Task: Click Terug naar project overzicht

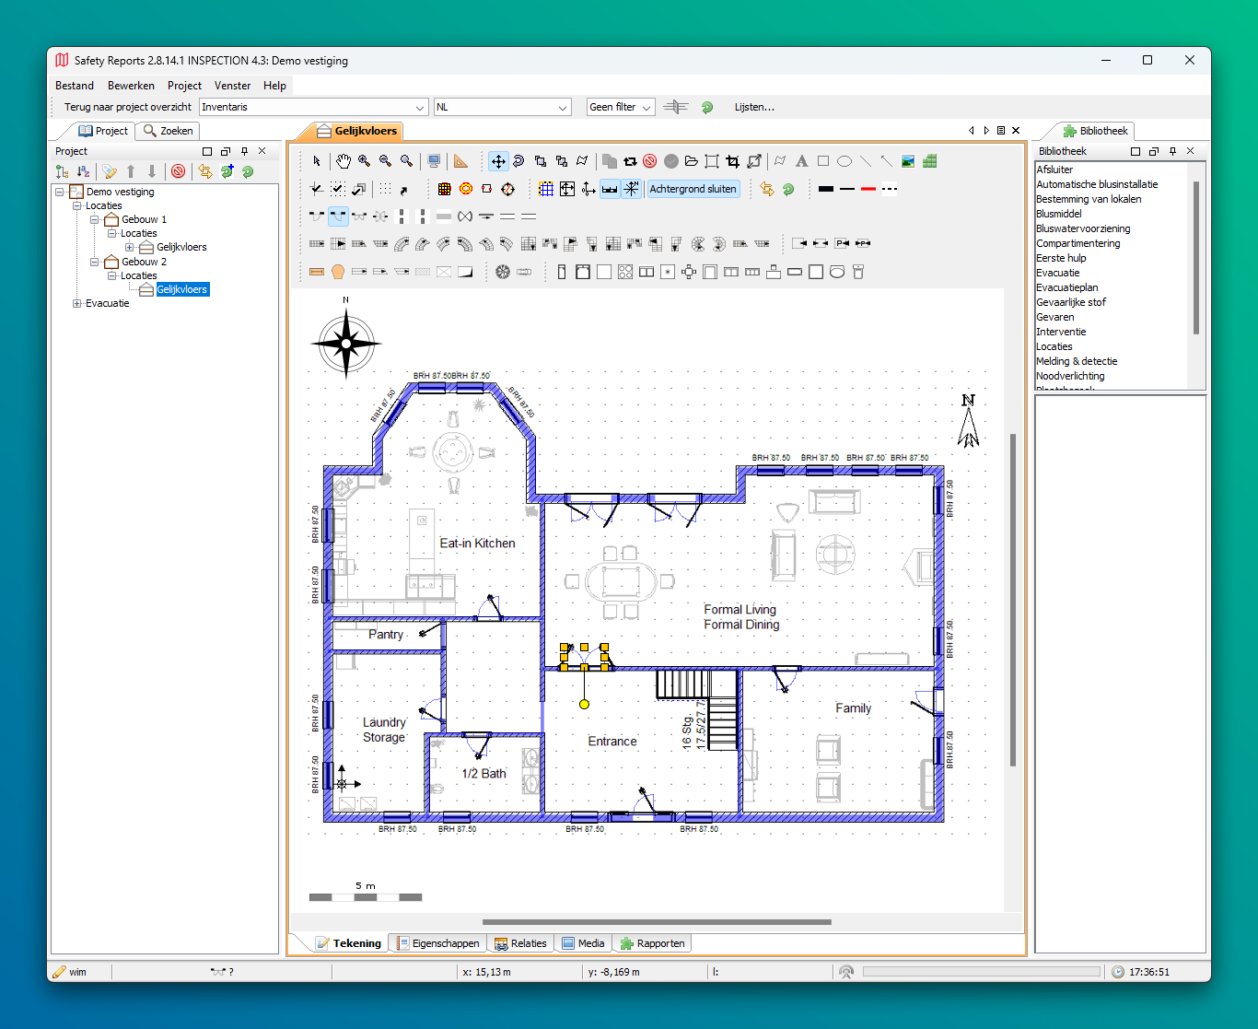Action: pos(127,107)
